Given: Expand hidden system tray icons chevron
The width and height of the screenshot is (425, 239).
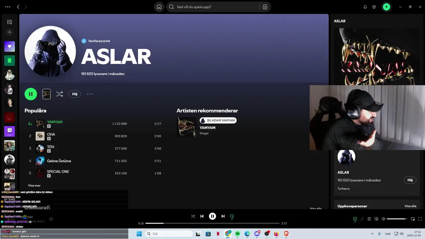Looking at the screenshot, I should [372, 234].
